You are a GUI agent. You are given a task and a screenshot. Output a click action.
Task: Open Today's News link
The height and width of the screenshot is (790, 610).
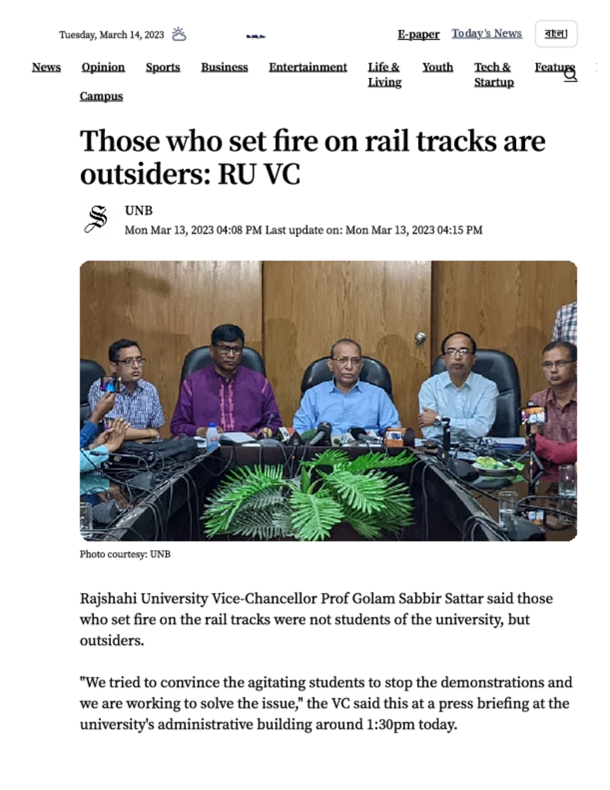(x=487, y=33)
